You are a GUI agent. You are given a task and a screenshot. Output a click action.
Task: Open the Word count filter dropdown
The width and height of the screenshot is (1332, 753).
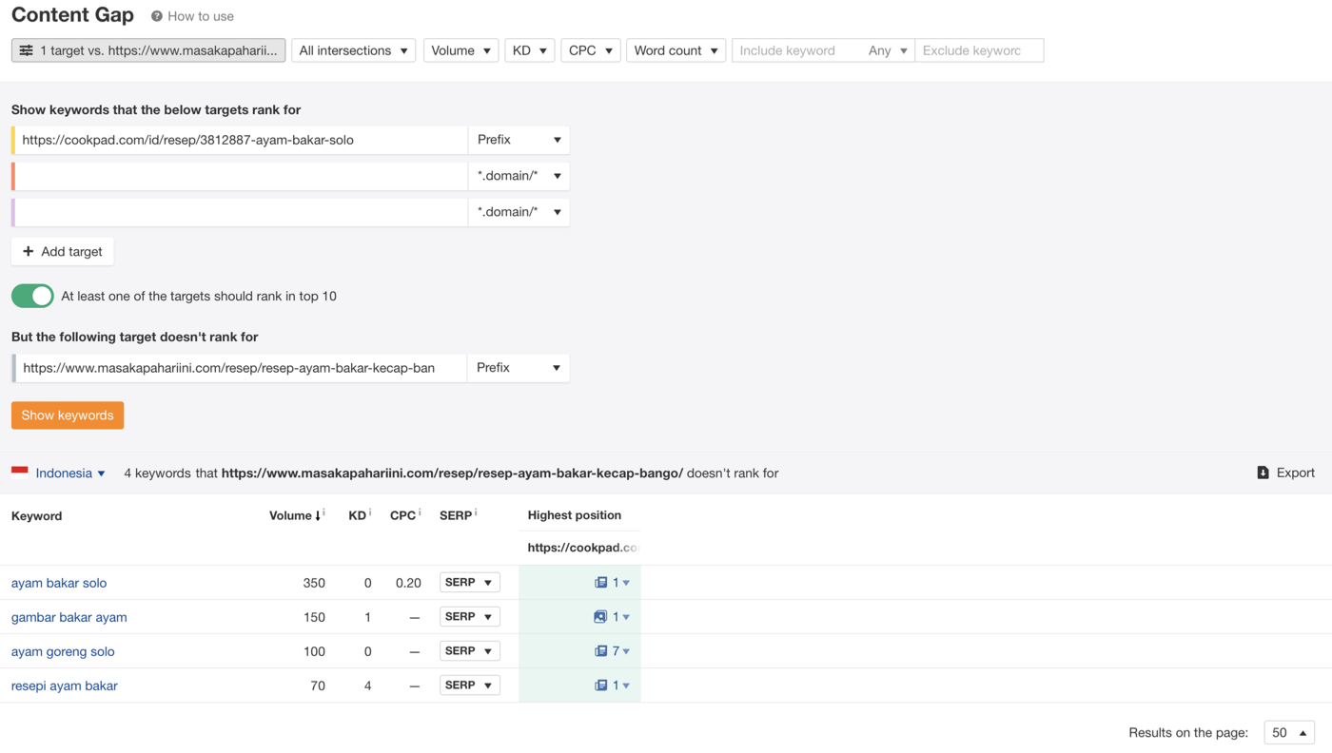pos(676,50)
